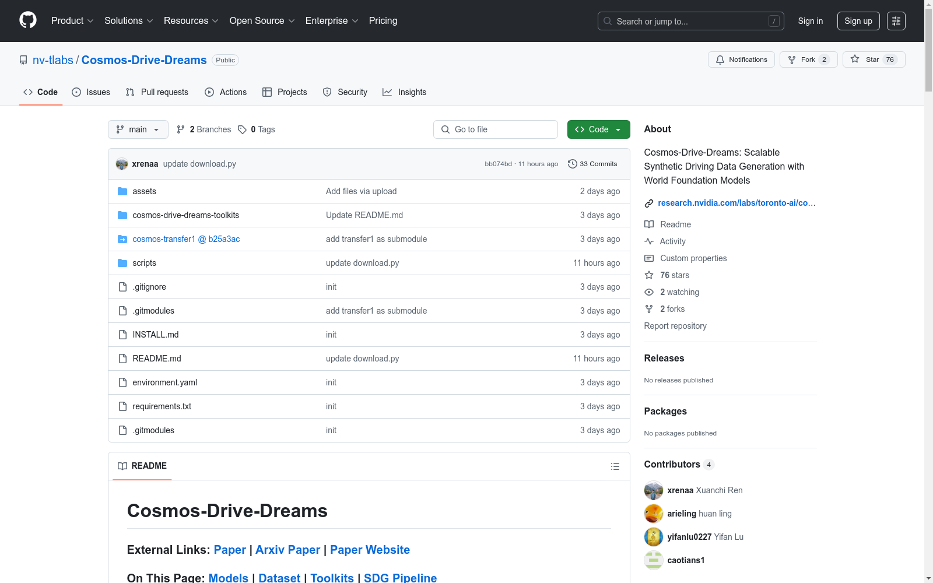
Task: Open the Pricing page
Action: (x=383, y=21)
